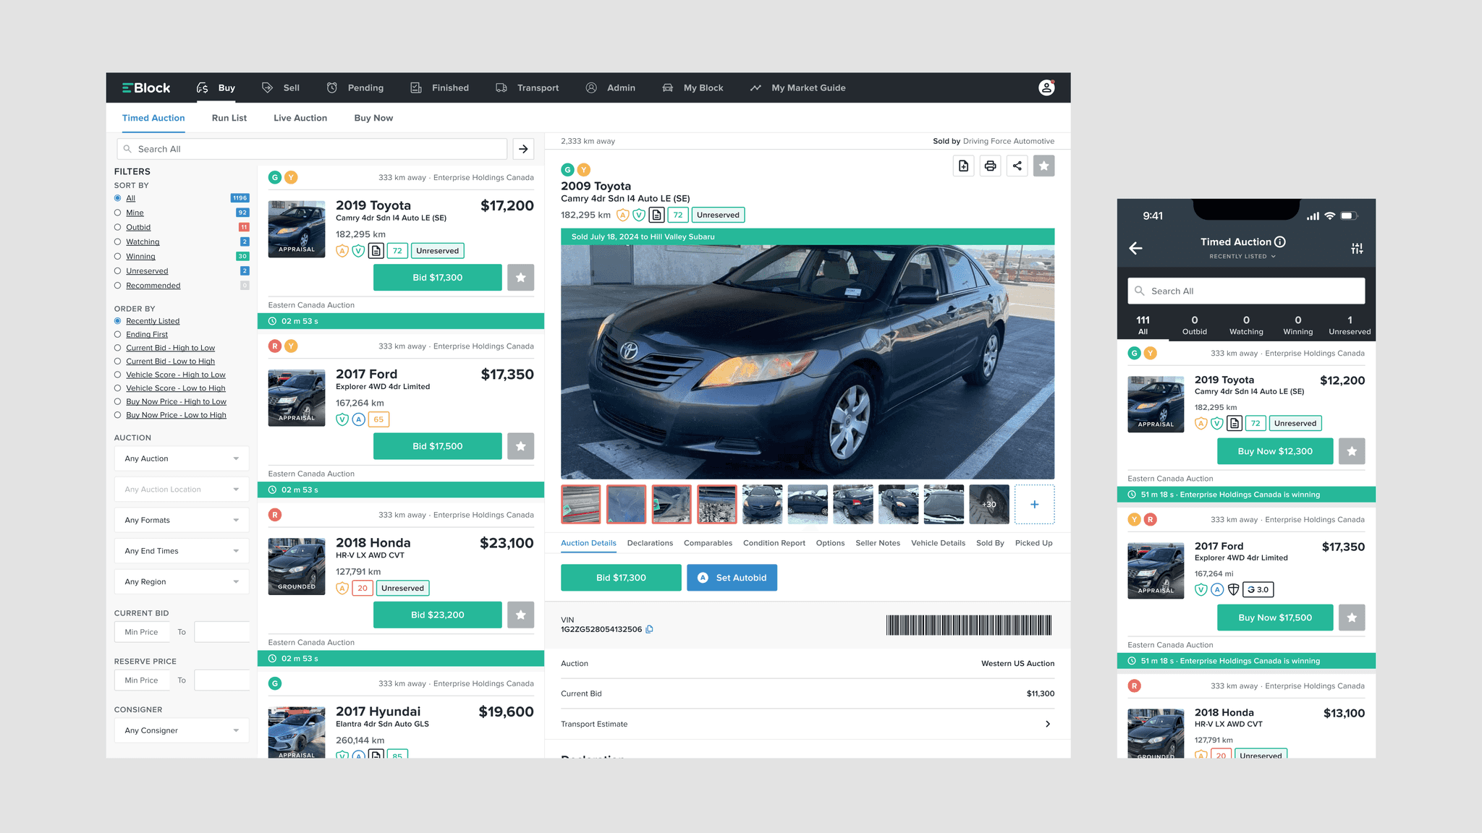1482x833 pixels.
Task: Click the print icon in vehicle detail
Action: (x=990, y=166)
